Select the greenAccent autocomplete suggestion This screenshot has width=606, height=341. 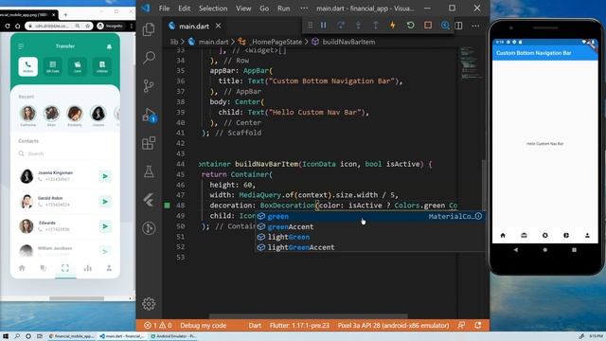point(369,226)
